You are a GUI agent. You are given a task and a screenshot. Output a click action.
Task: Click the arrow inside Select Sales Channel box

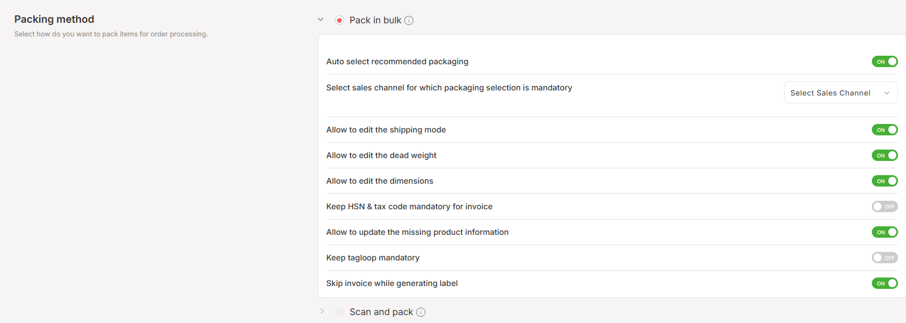tap(887, 93)
